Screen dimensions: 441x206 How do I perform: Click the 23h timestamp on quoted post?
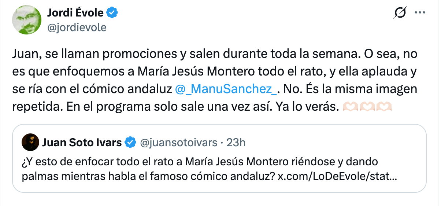[x=236, y=142]
